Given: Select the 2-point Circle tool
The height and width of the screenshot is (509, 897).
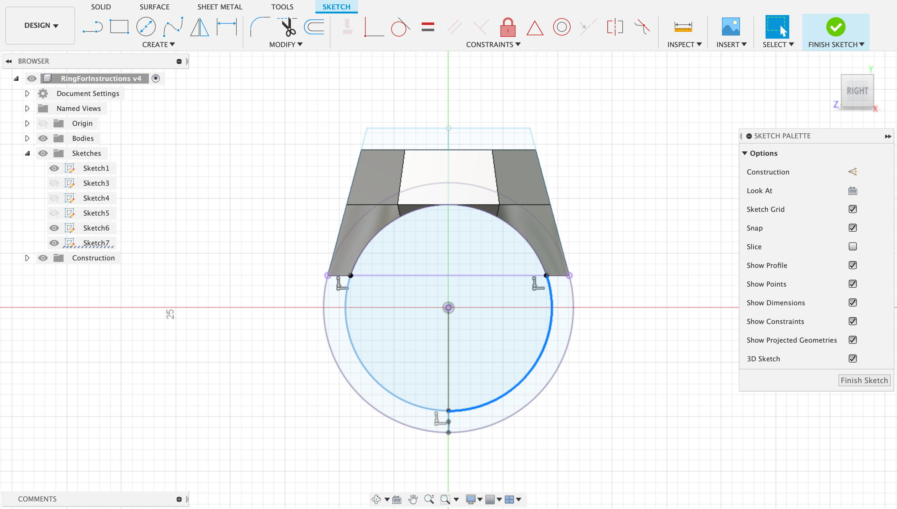Looking at the screenshot, I should (x=146, y=27).
